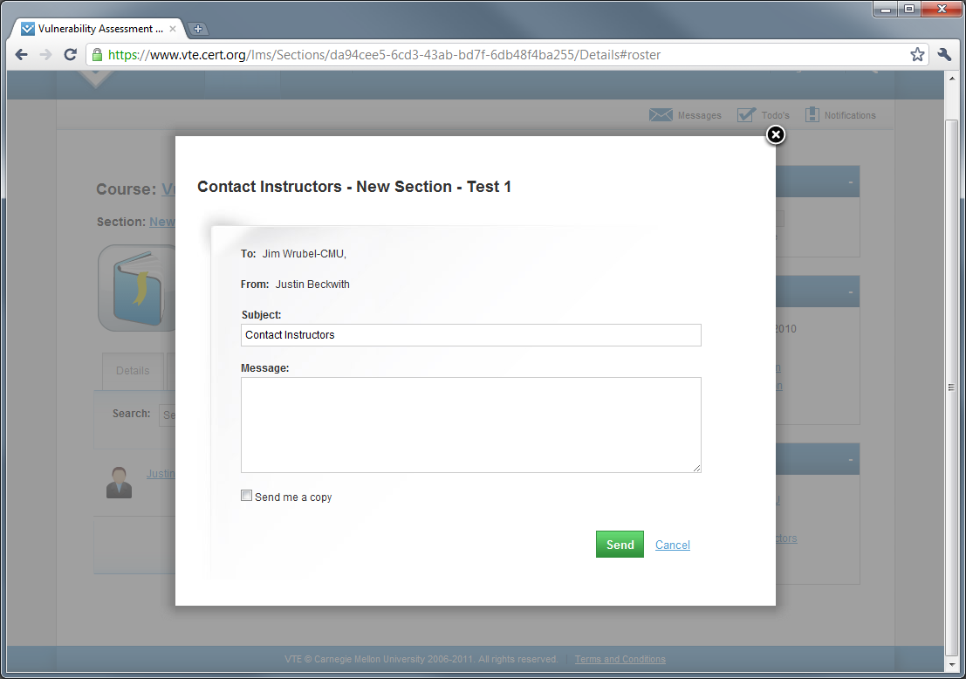Click the vertical scrollbar thumb
The width and height of the screenshot is (966, 679).
[x=952, y=388]
